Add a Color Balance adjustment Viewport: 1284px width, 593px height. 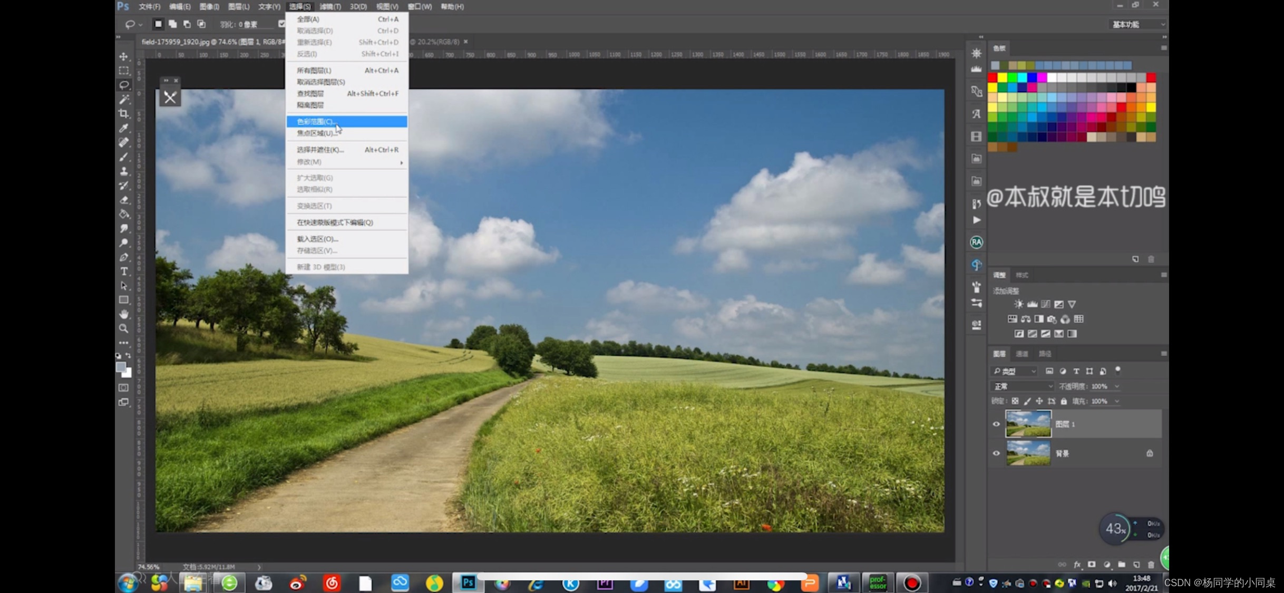click(1026, 319)
